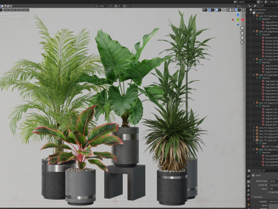Toggle perspective orthographic view button
The image size is (278, 209).
pos(242,42)
